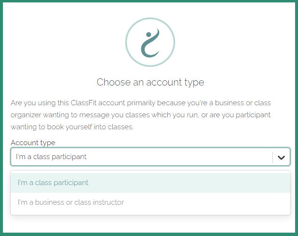Choose "I'm a business or class instructor" option
This screenshot has height=236, width=298.
[x=71, y=202]
